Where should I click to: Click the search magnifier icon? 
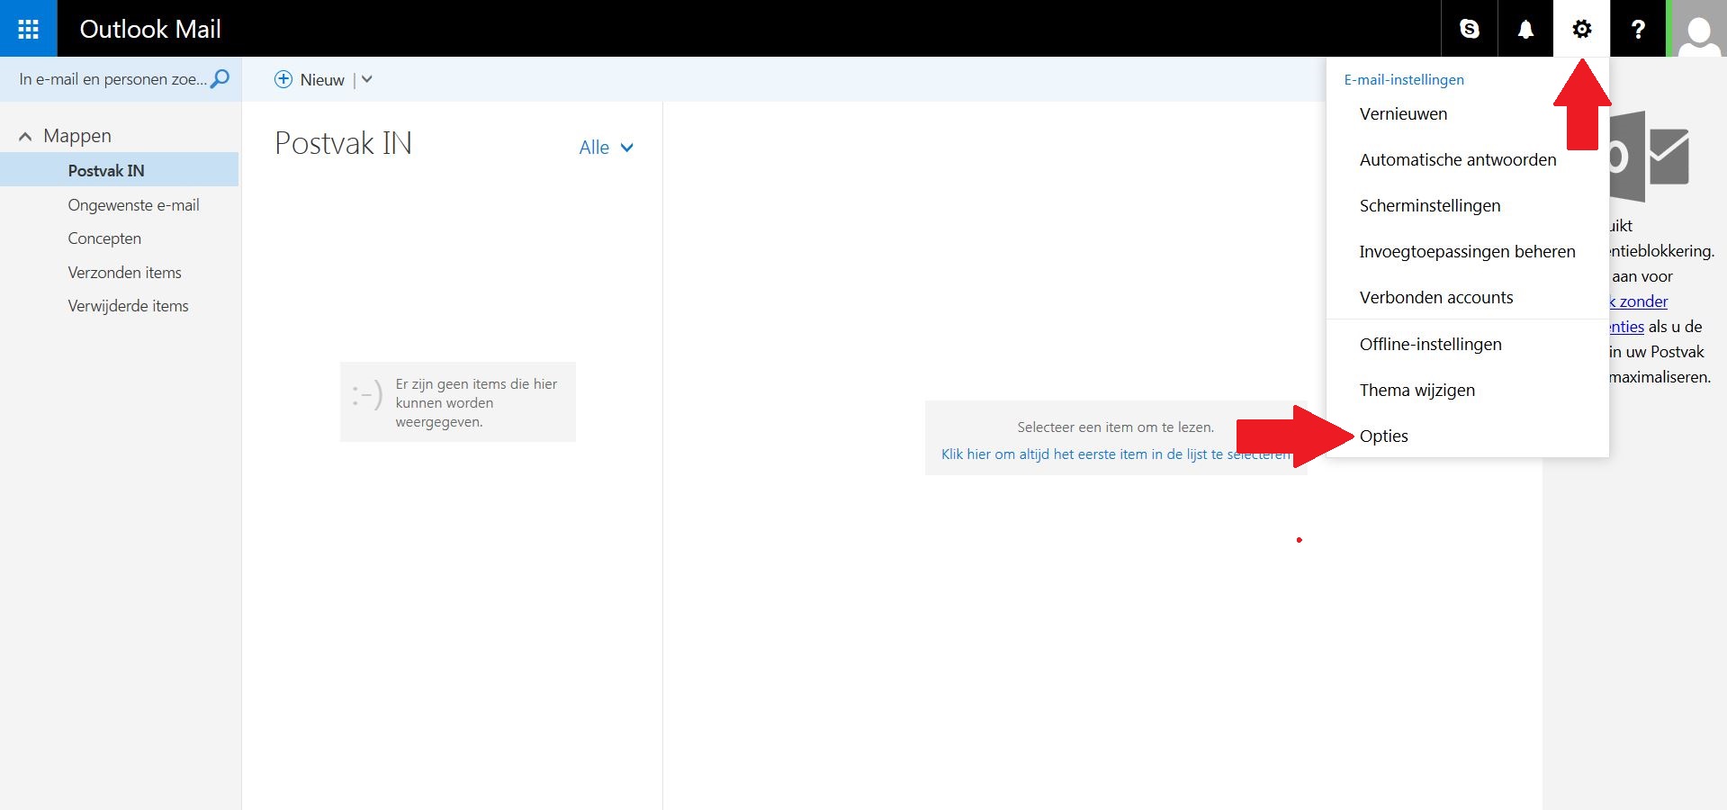coord(220,78)
